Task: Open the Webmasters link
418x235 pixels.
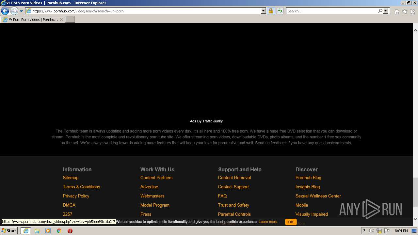Action: [152, 196]
